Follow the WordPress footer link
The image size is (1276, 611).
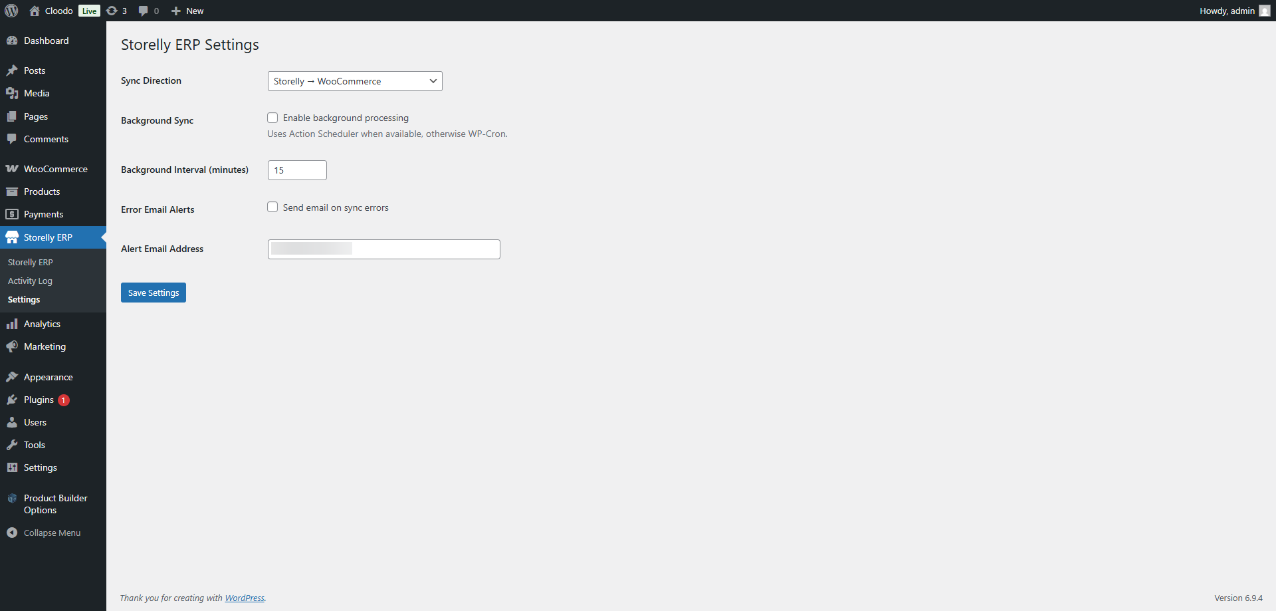click(245, 598)
